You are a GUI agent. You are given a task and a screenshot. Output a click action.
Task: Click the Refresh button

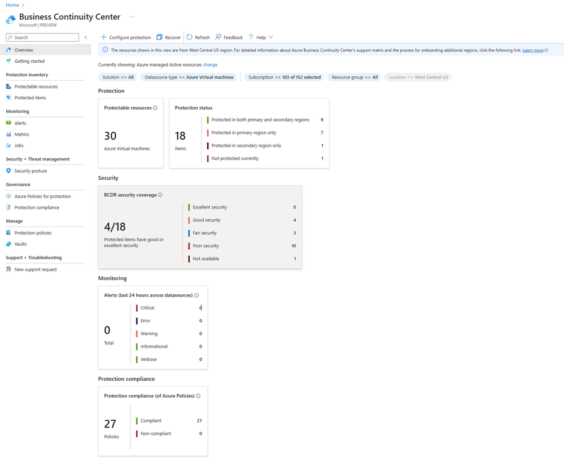(198, 37)
